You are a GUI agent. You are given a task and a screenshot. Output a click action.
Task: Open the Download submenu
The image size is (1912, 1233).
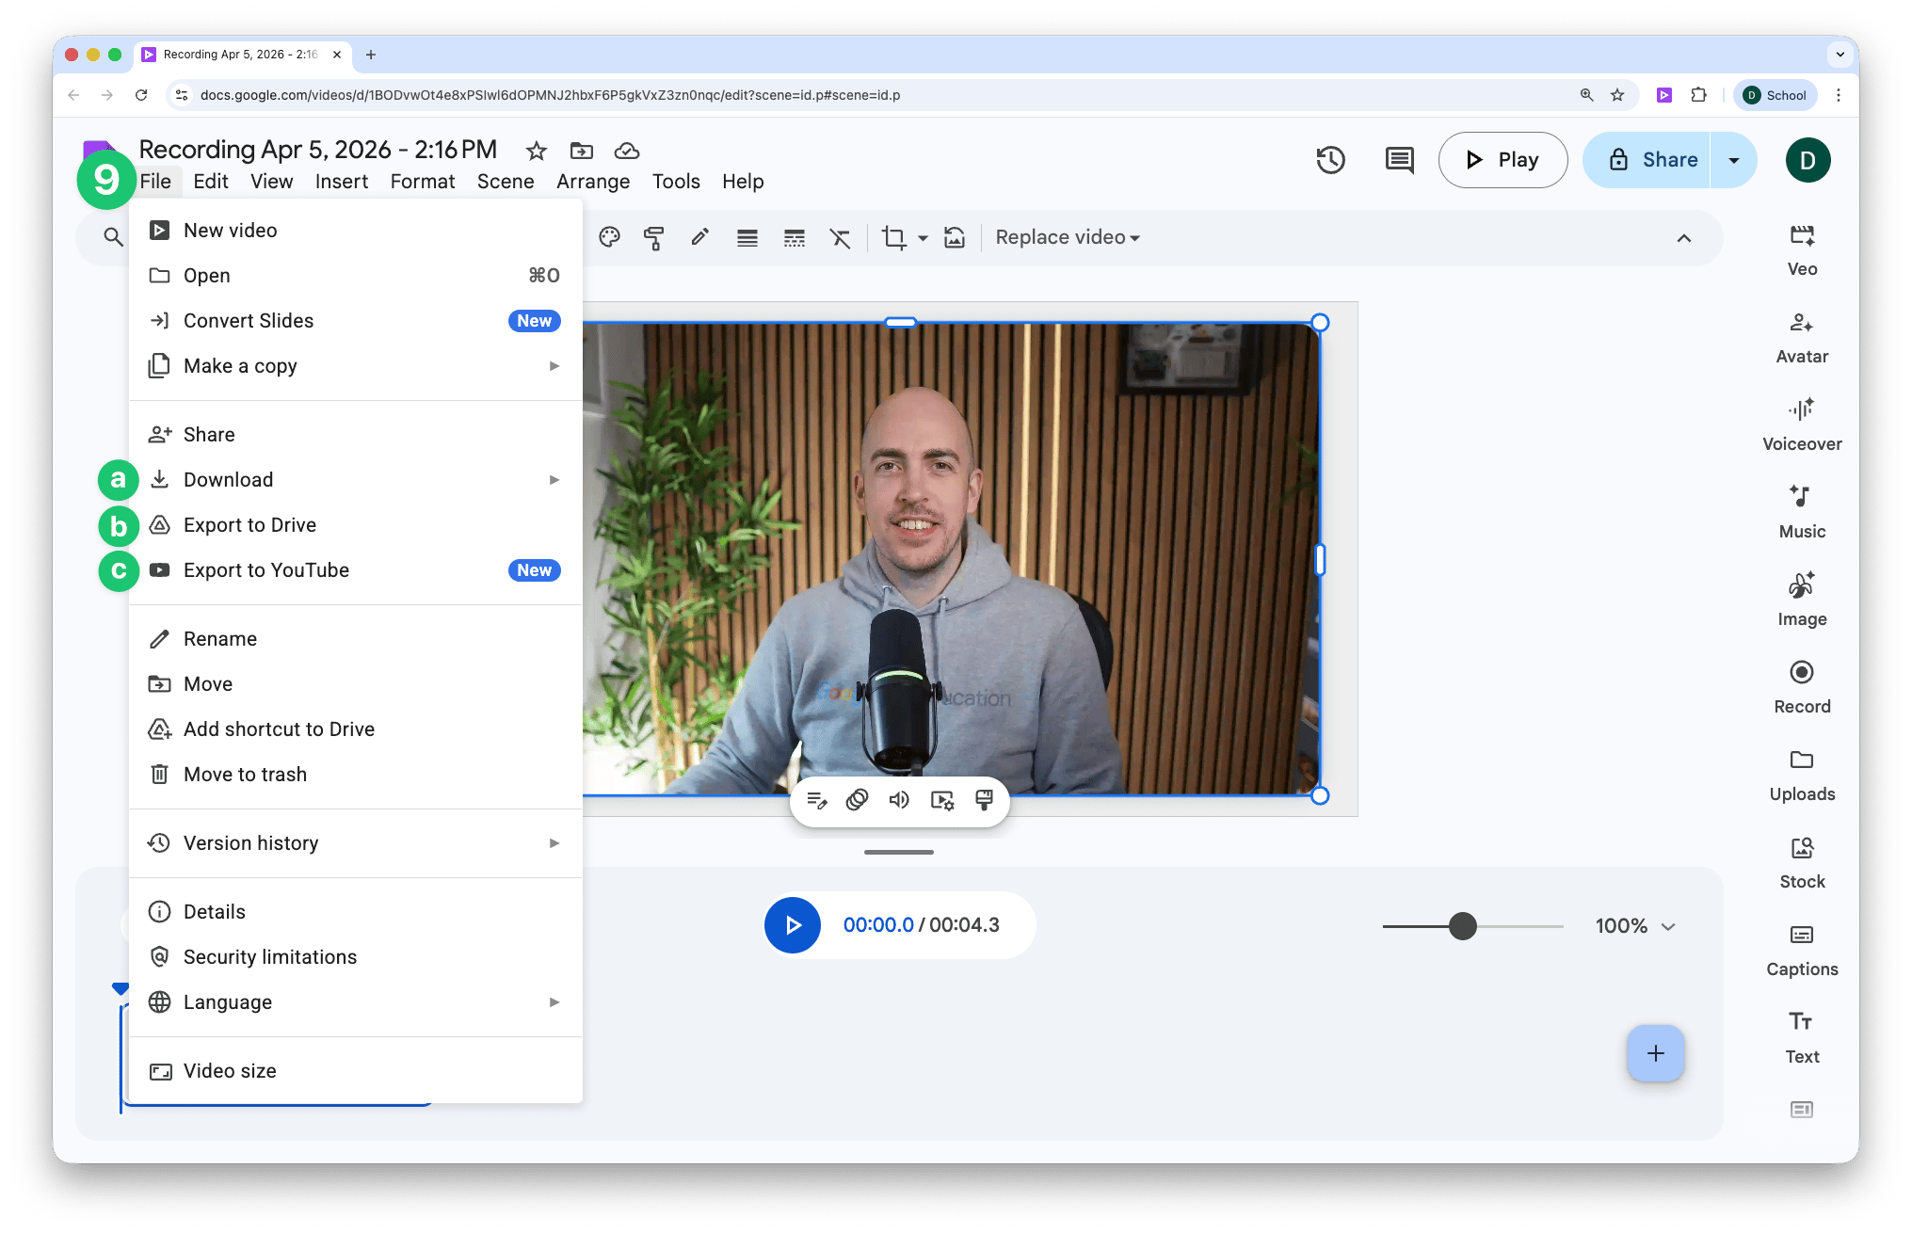(229, 480)
